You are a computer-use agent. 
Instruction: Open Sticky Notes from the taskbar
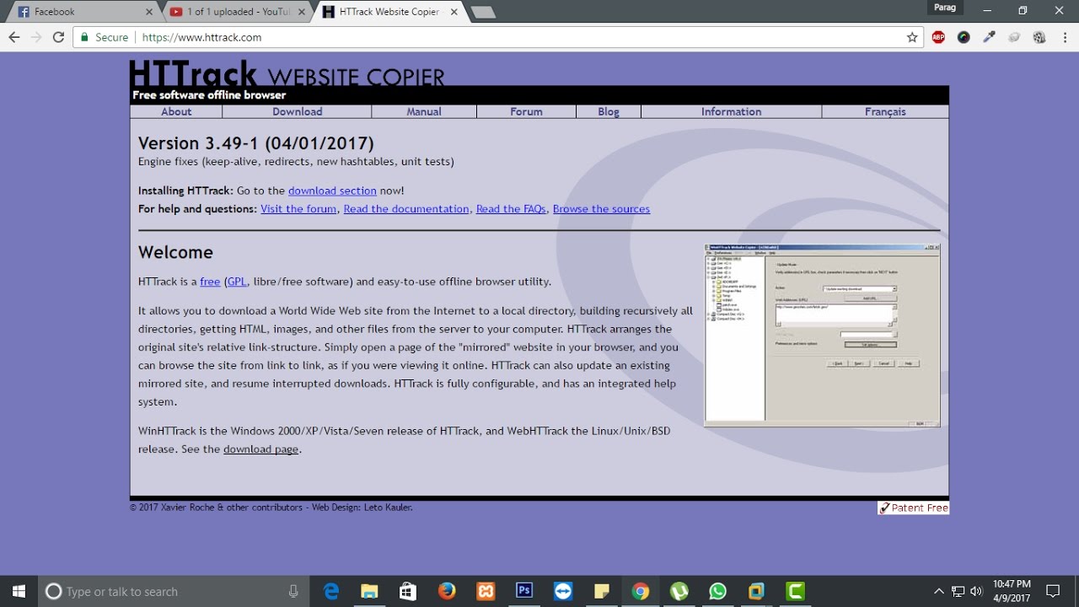[x=601, y=591]
